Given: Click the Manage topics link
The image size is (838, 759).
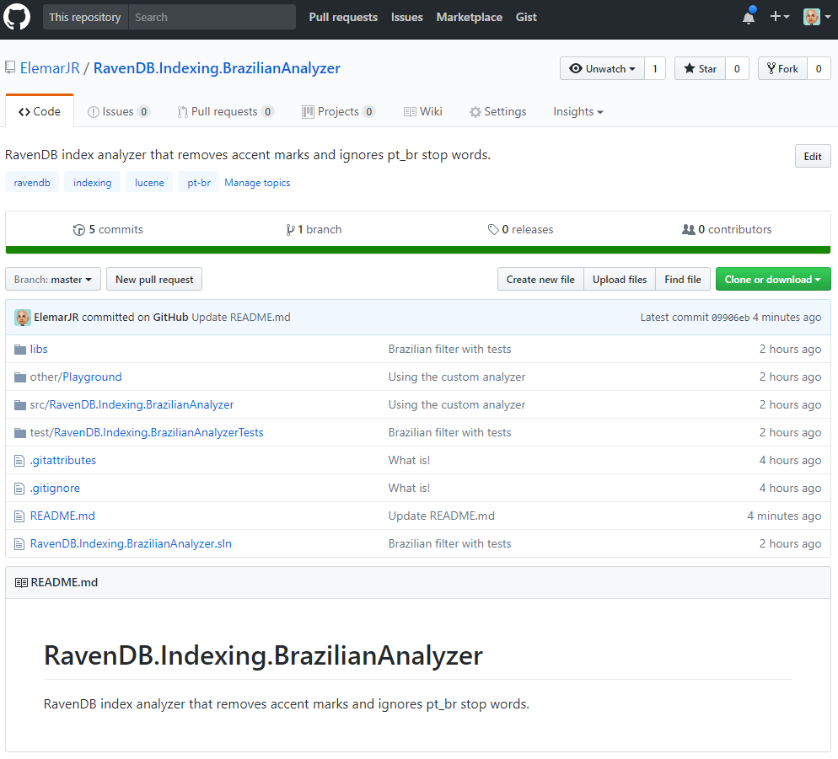Looking at the screenshot, I should [257, 183].
